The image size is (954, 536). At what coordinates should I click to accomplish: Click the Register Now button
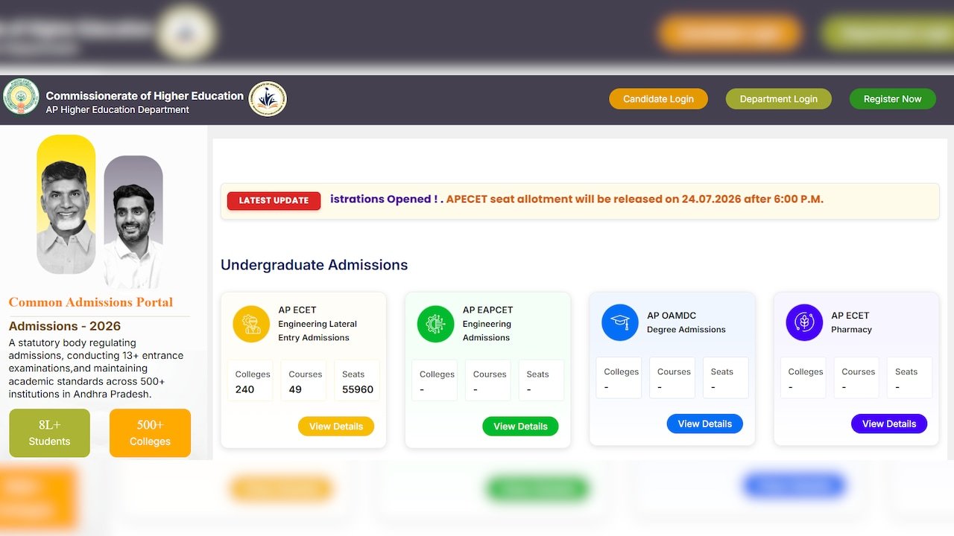[x=892, y=99]
